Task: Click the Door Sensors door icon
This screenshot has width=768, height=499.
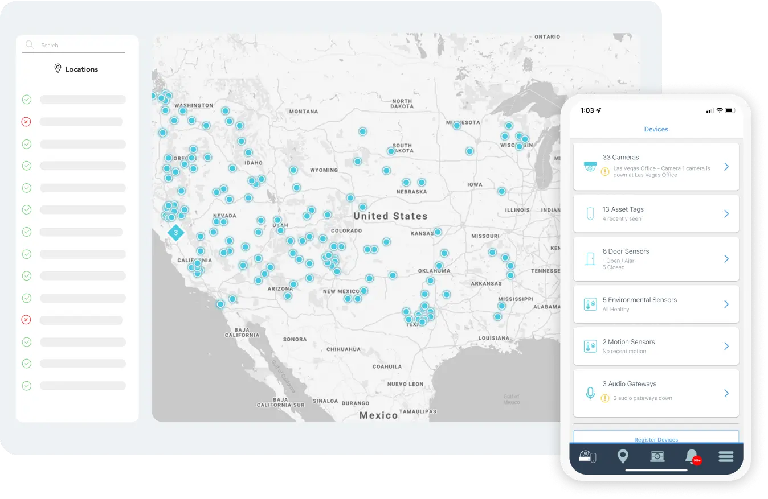Action: [590, 259]
